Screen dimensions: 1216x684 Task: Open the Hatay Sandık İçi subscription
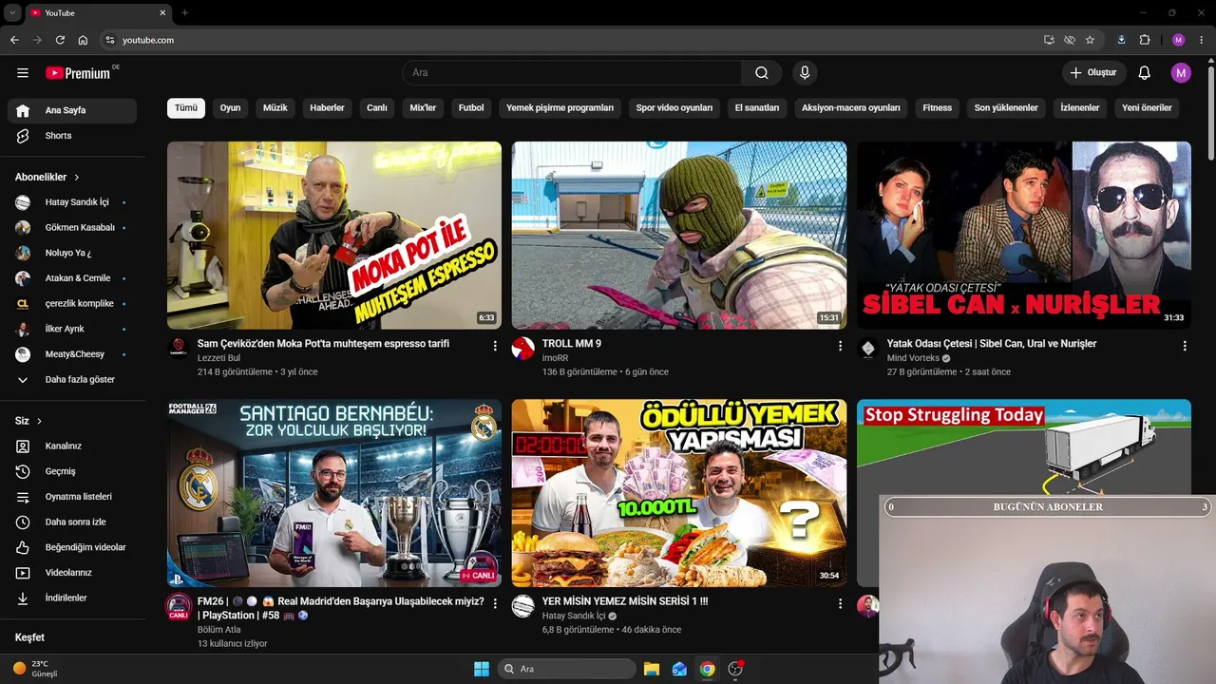tap(72, 202)
